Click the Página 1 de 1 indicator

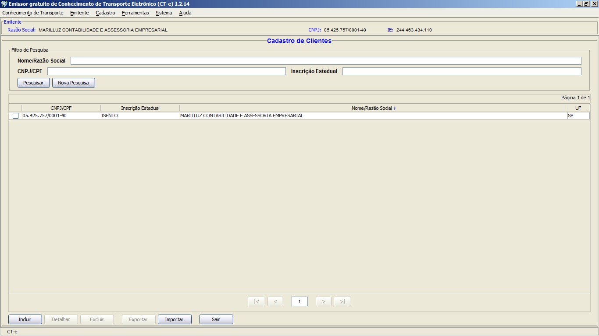click(x=575, y=98)
